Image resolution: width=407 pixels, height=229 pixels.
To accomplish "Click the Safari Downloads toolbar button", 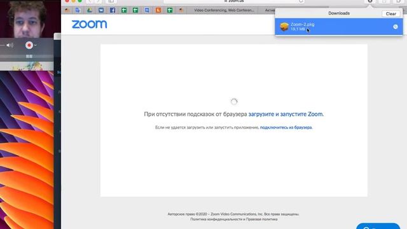I will tap(370, 1).
